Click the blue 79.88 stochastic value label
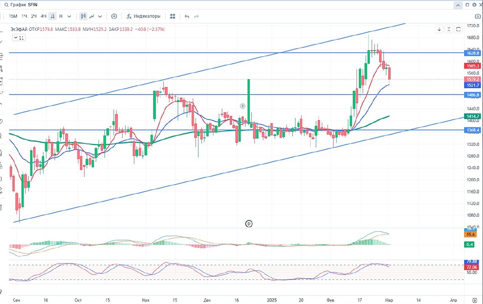 point(471,262)
